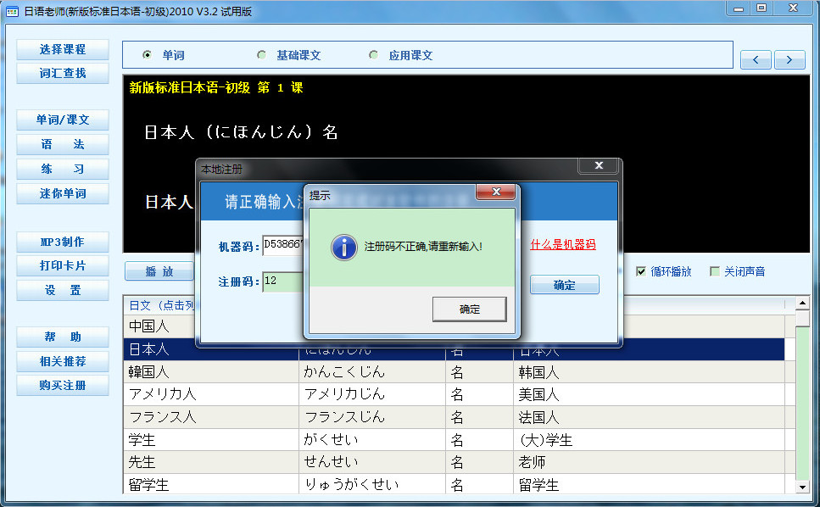Open the 什么是机器码 link
Viewport: 820px width, 507px height.
563,245
